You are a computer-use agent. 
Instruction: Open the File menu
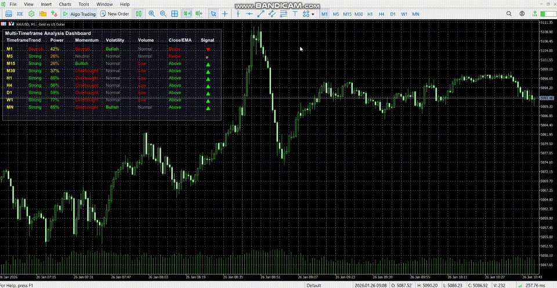[x=13, y=4]
